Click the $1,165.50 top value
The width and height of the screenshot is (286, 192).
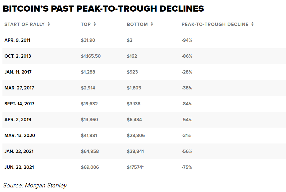tap(91, 56)
